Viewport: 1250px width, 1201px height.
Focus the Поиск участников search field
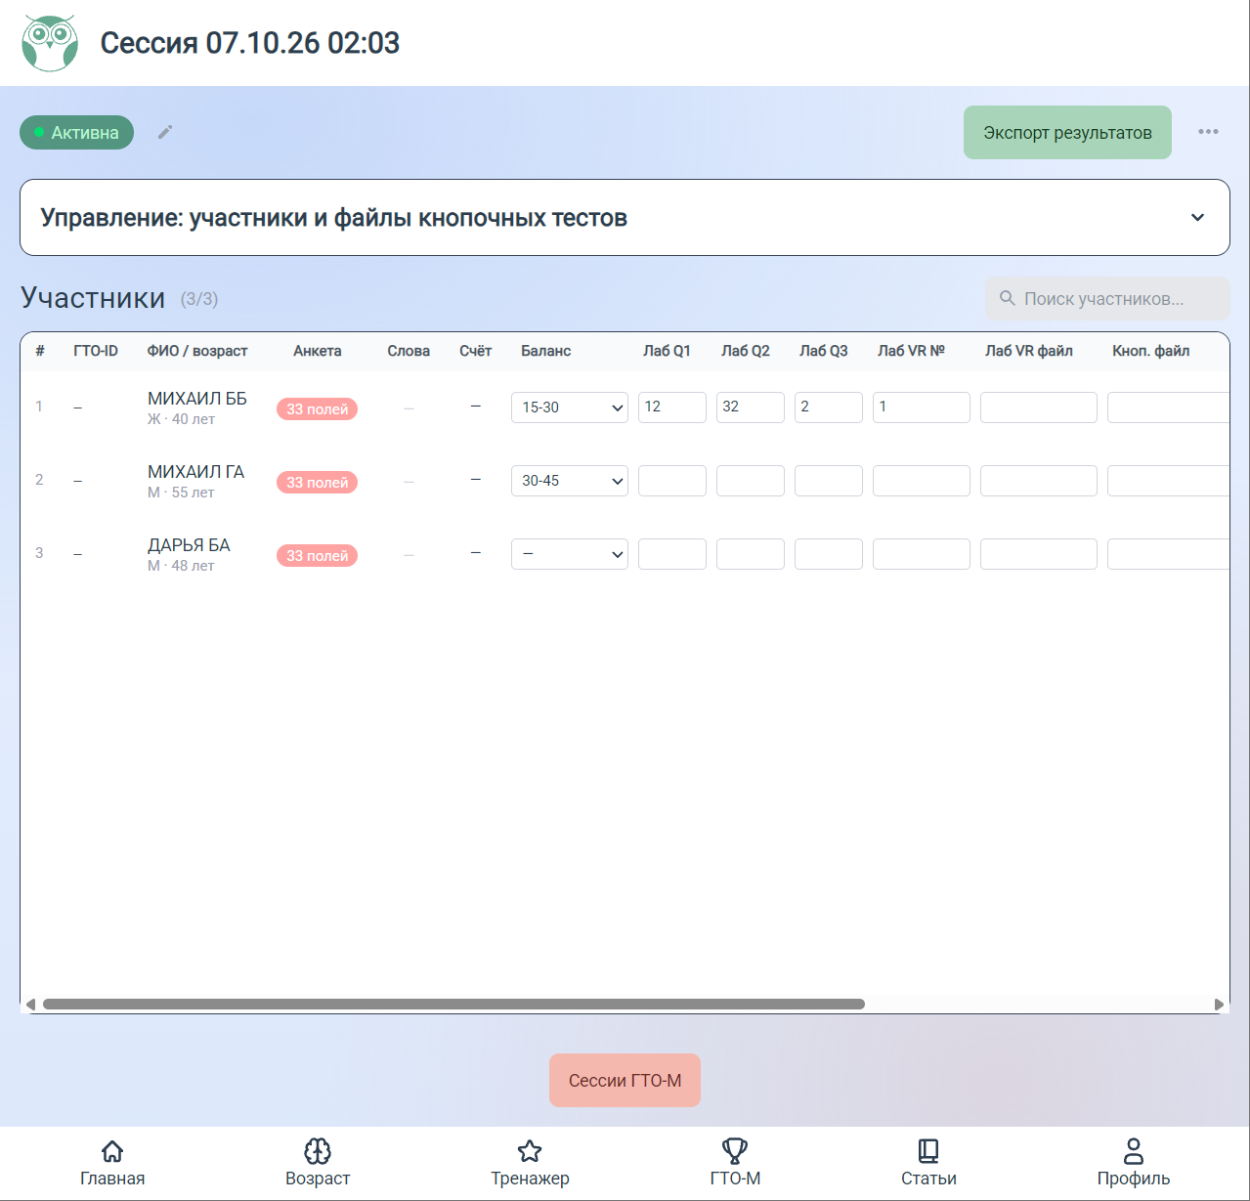click(x=1107, y=298)
